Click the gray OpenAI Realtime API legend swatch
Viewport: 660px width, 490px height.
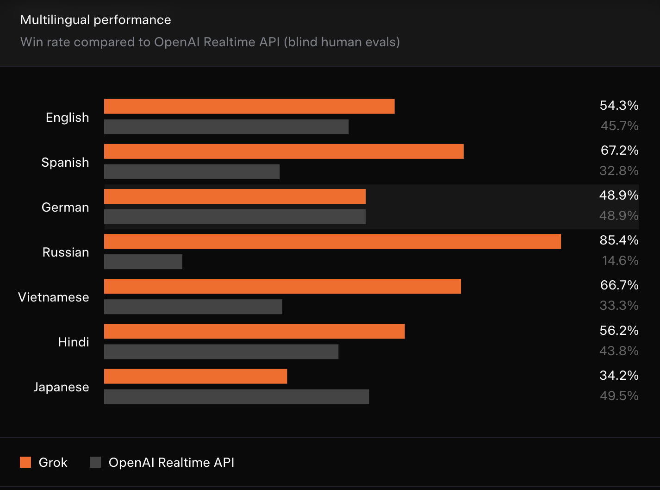tap(95, 462)
